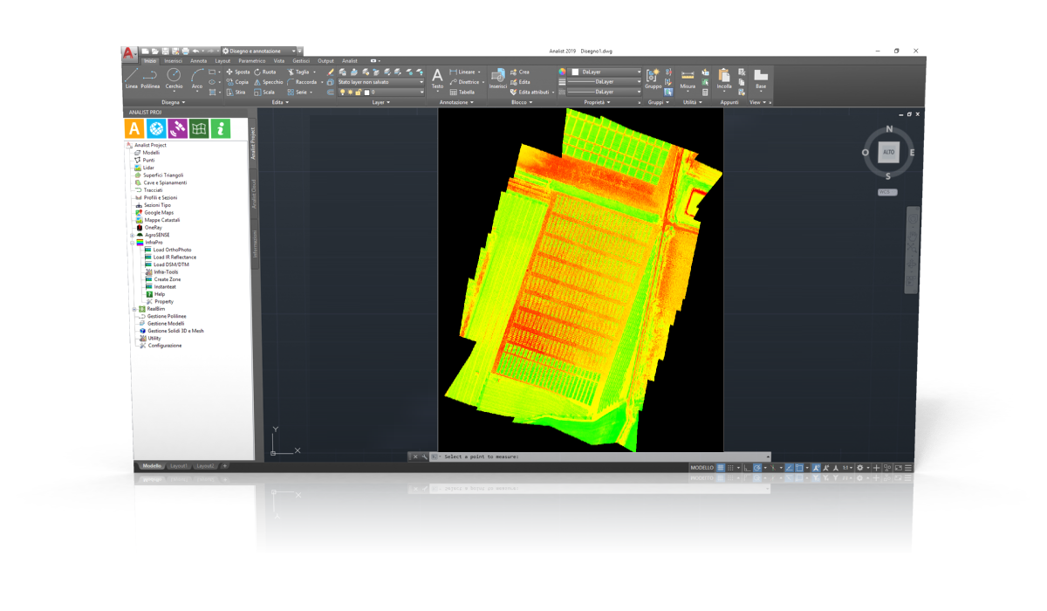1047x611 pixels.
Task: Switch to the Parametrico ribbon tab
Action: click(x=252, y=61)
